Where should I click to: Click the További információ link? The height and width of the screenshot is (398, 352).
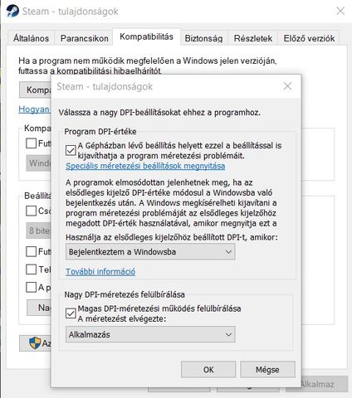pyautogui.click(x=100, y=271)
